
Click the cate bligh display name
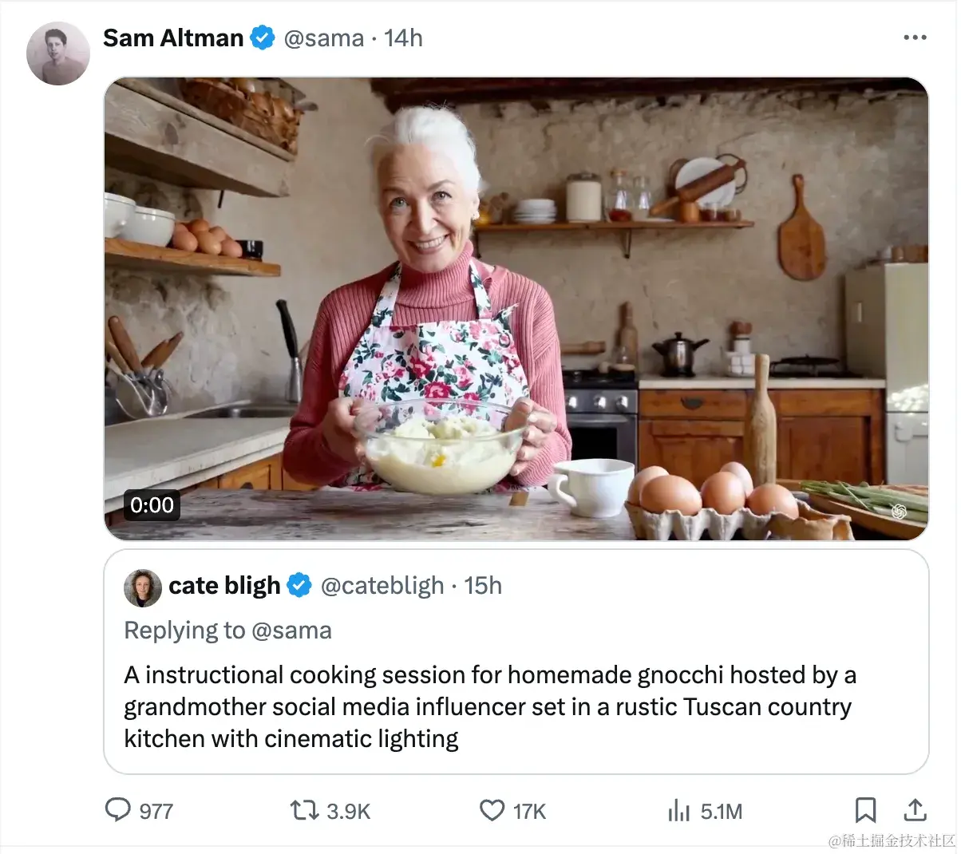224,586
